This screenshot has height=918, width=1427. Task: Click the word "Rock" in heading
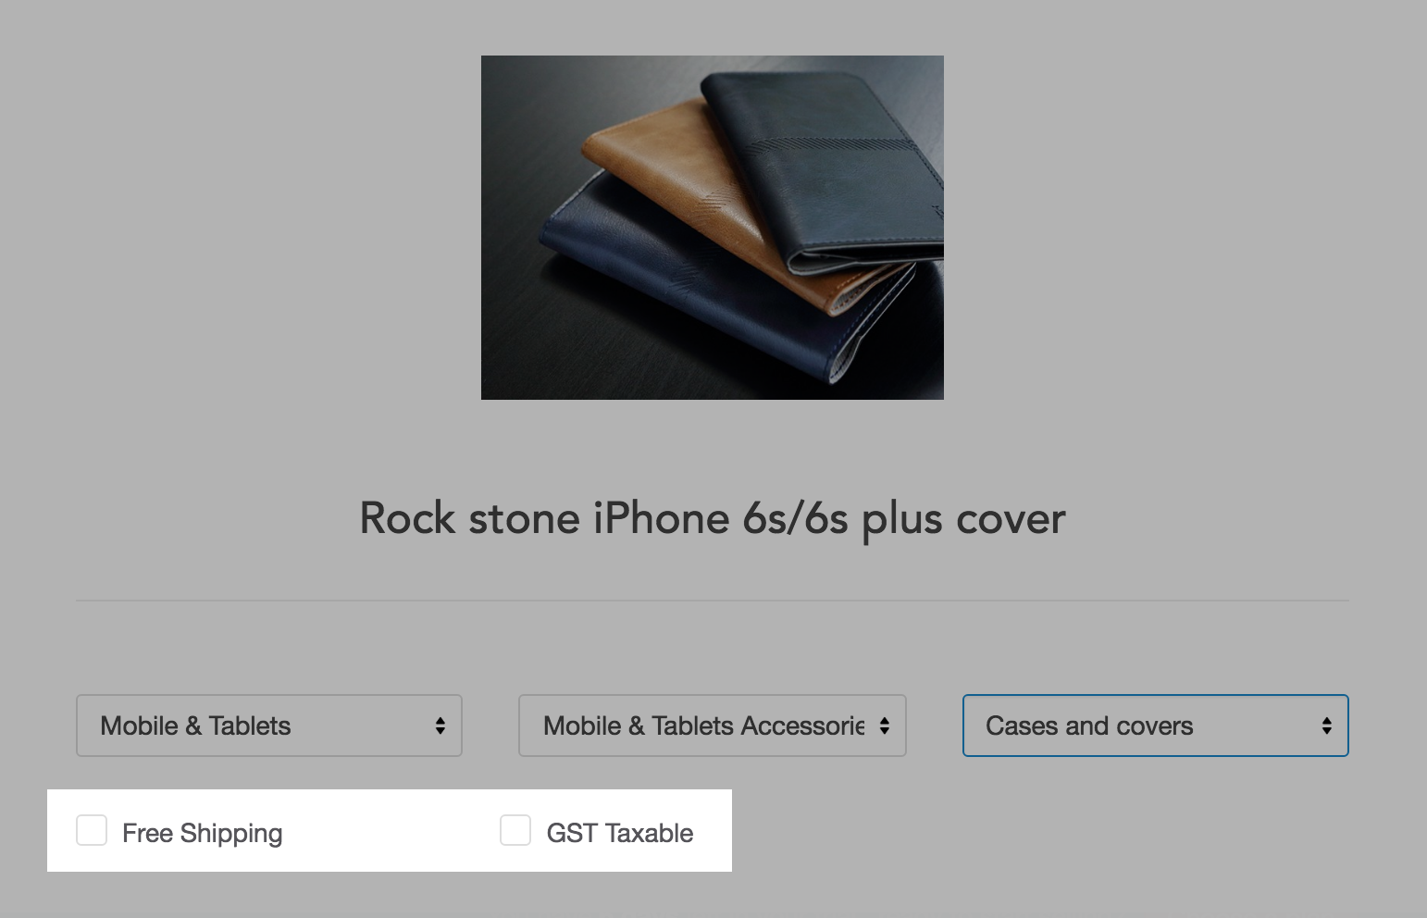point(407,518)
